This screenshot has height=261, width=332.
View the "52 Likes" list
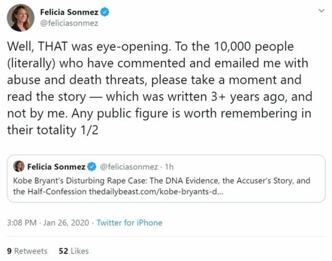73,251
